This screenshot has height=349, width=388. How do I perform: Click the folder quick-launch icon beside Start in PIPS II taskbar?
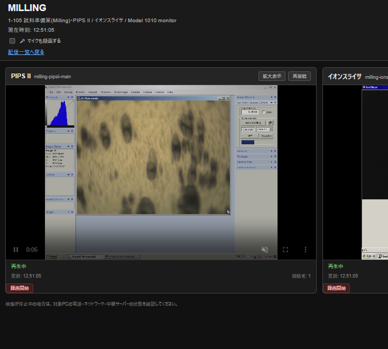pos(63,257)
